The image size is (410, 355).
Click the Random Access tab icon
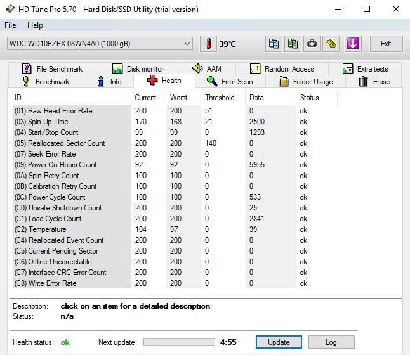255,68
